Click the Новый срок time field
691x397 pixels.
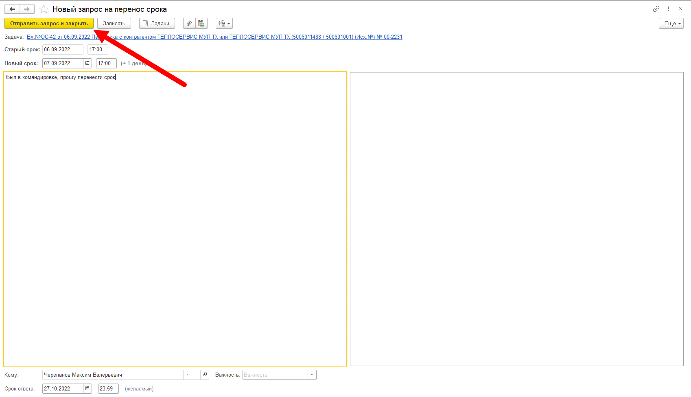pos(106,63)
